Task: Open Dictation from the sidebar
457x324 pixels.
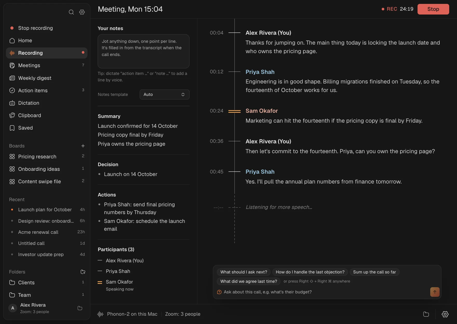Action: pyautogui.click(x=47, y=103)
